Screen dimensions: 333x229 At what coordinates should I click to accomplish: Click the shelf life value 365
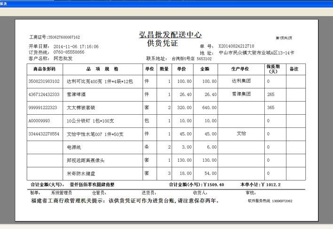[x=271, y=108]
